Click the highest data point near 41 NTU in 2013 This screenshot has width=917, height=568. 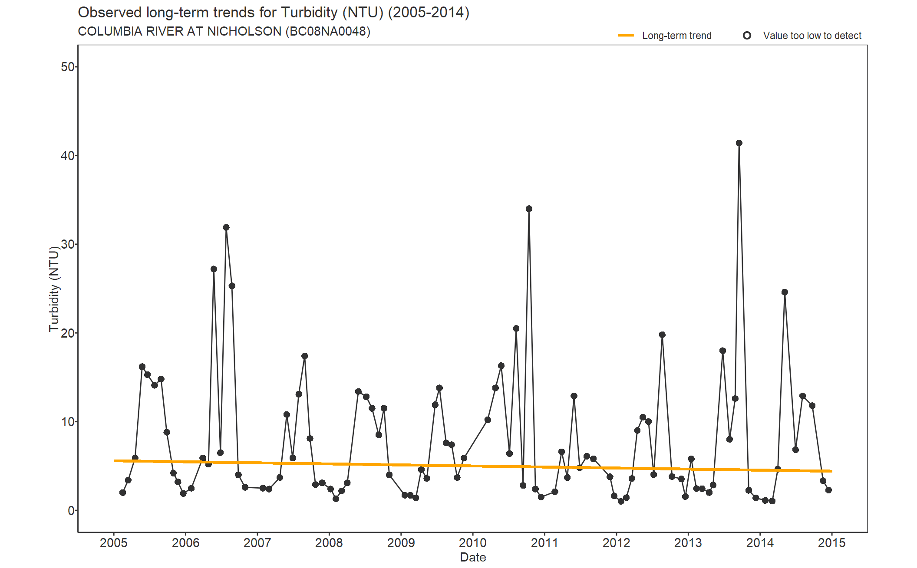(x=739, y=143)
